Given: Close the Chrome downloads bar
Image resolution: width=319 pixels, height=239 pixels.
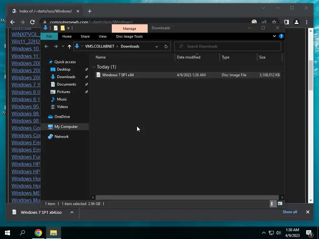Looking at the screenshot, I should tap(307, 212).
